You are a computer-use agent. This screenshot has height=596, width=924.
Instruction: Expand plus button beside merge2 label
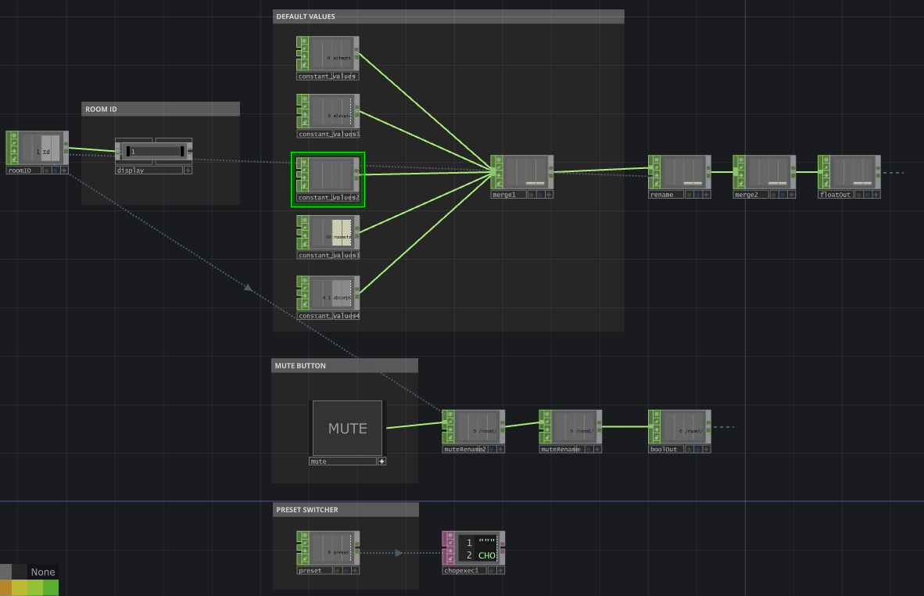(791, 195)
